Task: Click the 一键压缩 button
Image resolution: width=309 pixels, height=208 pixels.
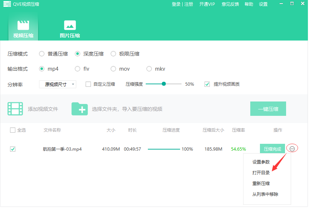Action: [268, 109]
